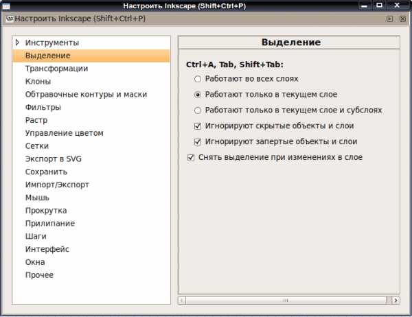412x317 pixels.
Task: Close the docked preferences panel
Action: click(402, 19)
